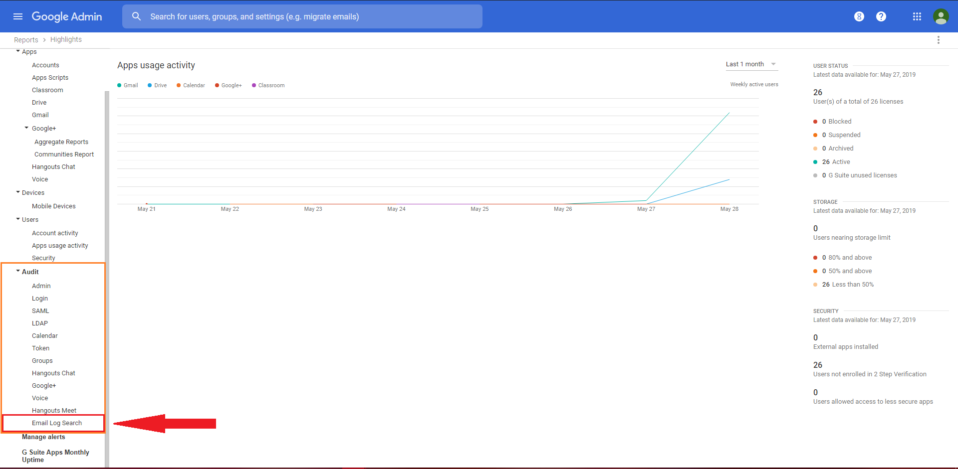958x469 pixels.
Task: Click 0 Suspended user status
Action: tap(837, 135)
